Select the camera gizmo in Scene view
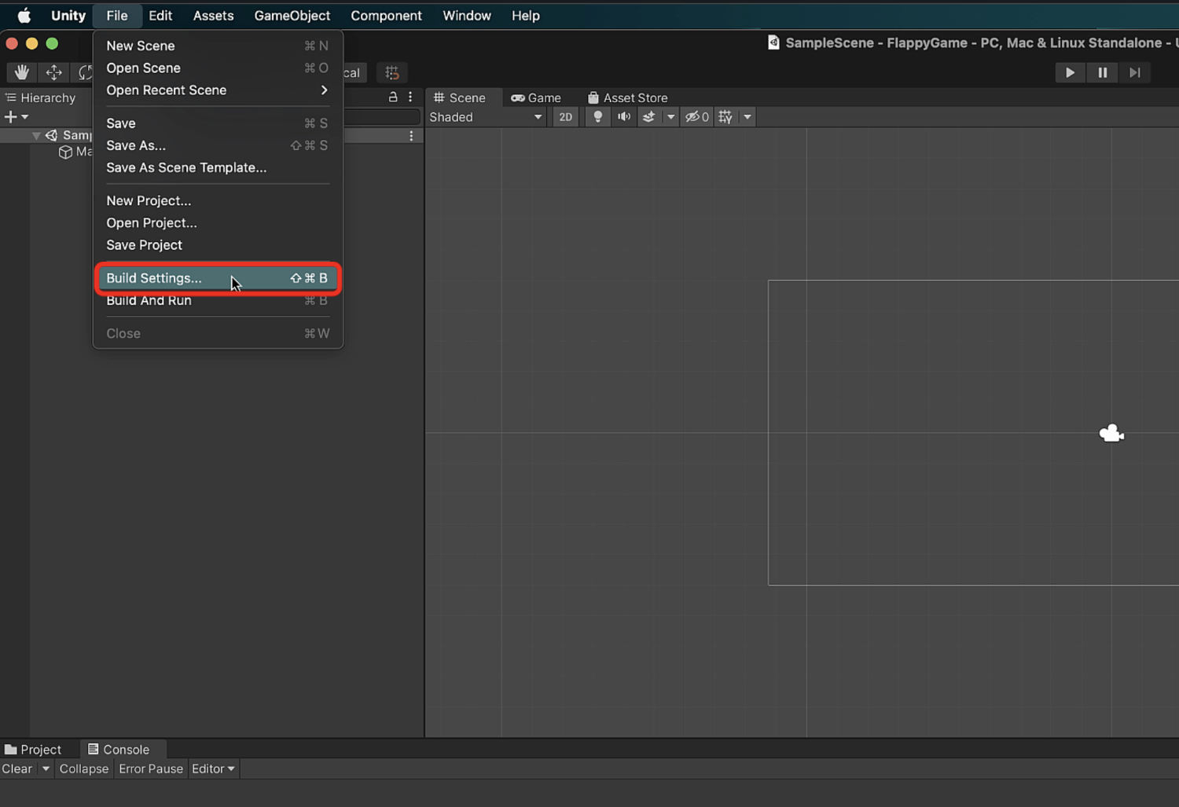This screenshot has height=807, width=1179. click(x=1111, y=433)
